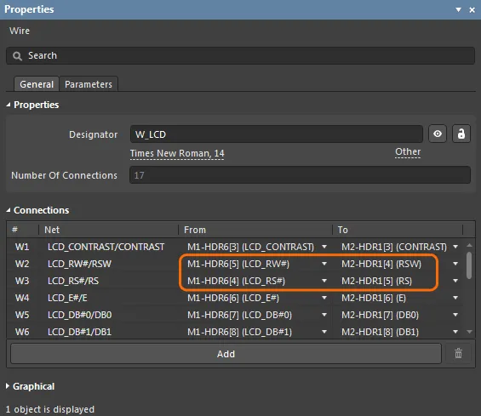Screen dimensions: 481x416
Task: Open W1 From pin dropdown
Action: 324,247
